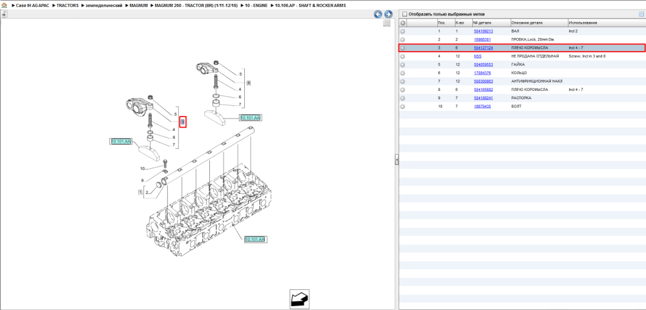Select the РАСПОРКА description cell
Screen dimensions: 646x310
tap(521, 98)
